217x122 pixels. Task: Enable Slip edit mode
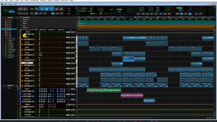pyautogui.click(x=6, y=12)
